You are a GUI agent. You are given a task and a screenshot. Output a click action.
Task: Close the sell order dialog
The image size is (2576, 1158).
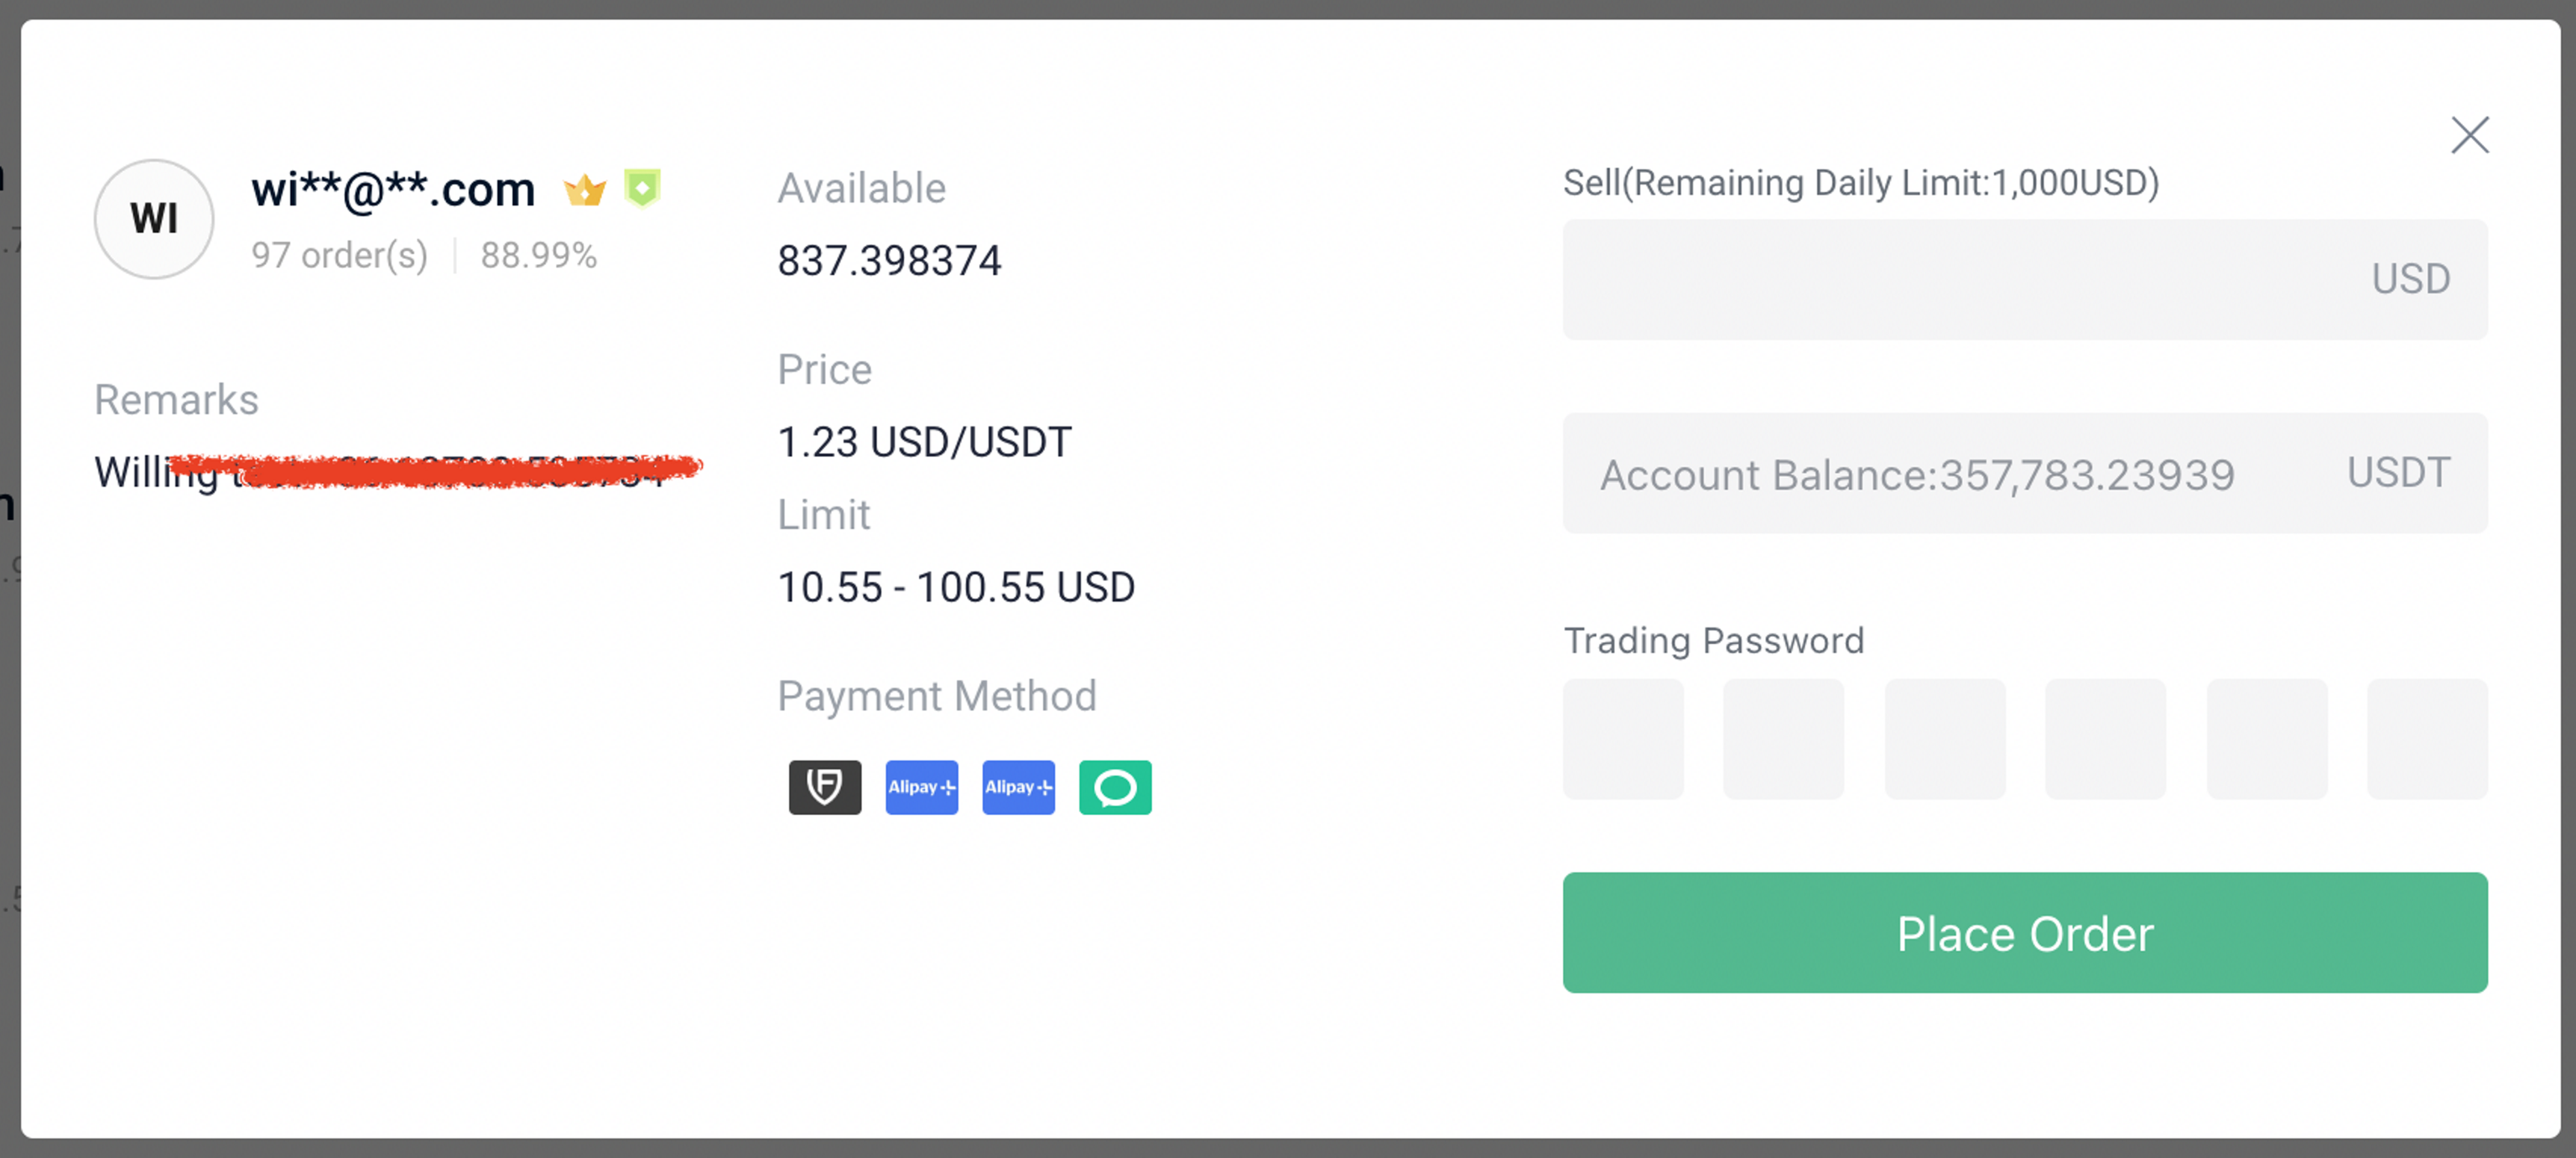pyautogui.click(x=2470, y=135)
